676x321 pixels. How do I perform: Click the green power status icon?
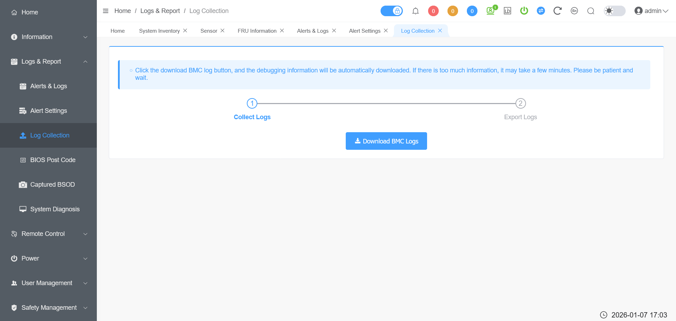pos(524,11)
